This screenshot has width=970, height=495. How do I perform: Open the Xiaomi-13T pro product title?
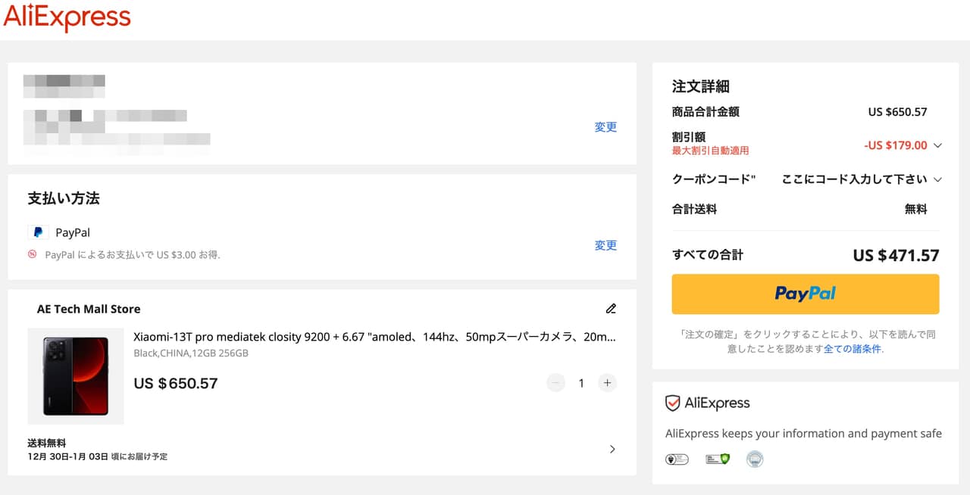(374, 337)
